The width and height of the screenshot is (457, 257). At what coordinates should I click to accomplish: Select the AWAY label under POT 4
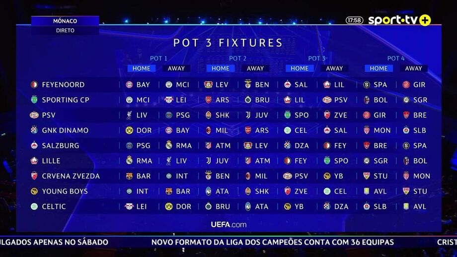[413, 68]
